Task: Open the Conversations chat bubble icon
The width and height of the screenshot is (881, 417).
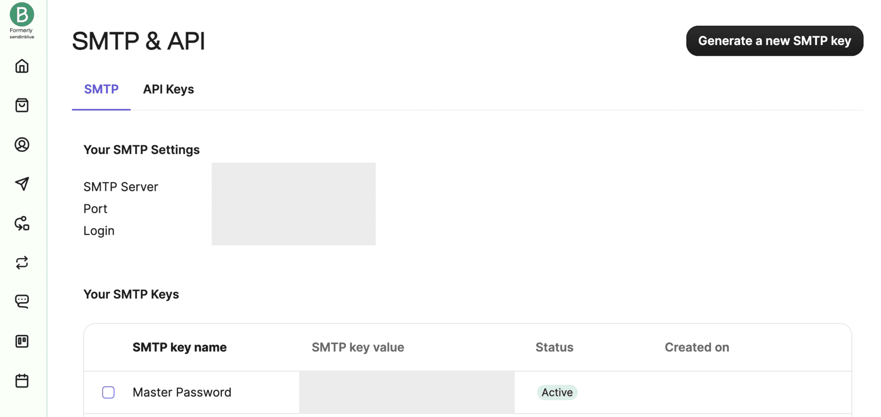Action: pos(22,301)
